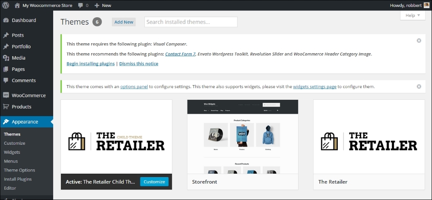Click the Appearance paintbrush icon
The image size is (432, 200).
point(6,122)
